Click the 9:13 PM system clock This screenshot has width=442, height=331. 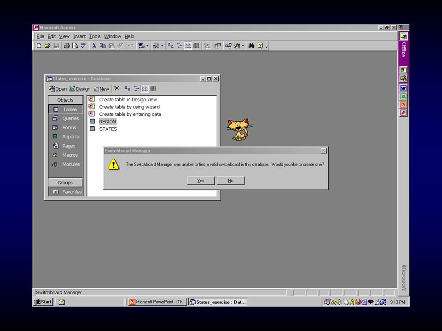coord(397,302)
